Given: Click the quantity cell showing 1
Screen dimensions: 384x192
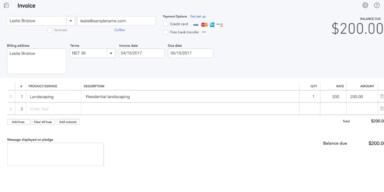Looking at the screenshot, I should (310, 97).
